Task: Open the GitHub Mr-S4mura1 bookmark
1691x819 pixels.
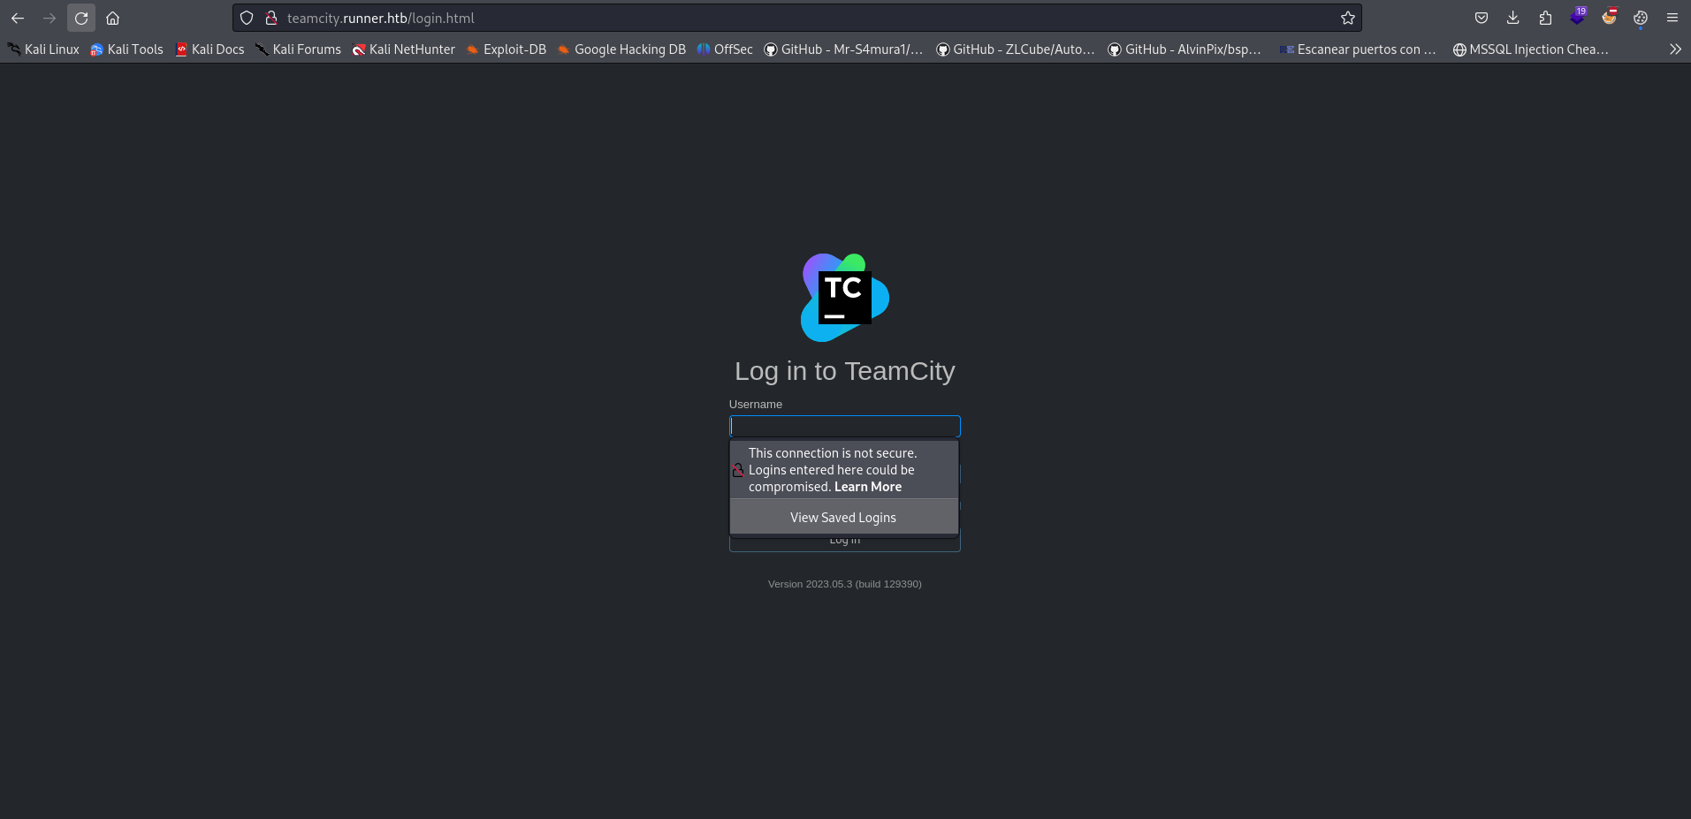Action: pyautogui.click(x=843, y=49)
